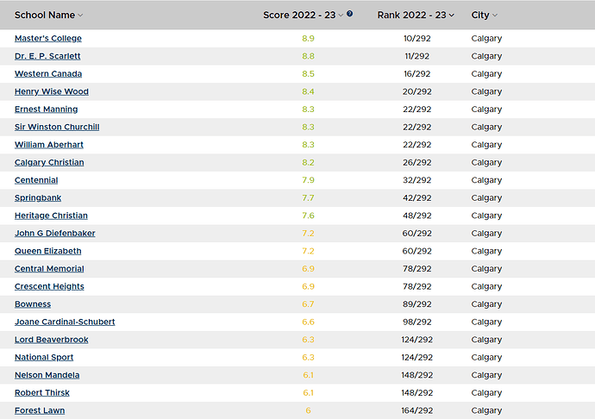Select score 8.2 for Calgary Christian
595x419 pixels.
308,162
